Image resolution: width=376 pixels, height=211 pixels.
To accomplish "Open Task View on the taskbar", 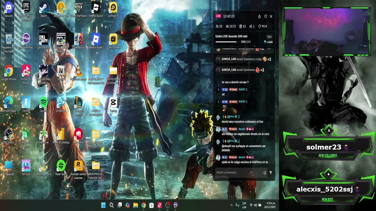I will [120, 205].
